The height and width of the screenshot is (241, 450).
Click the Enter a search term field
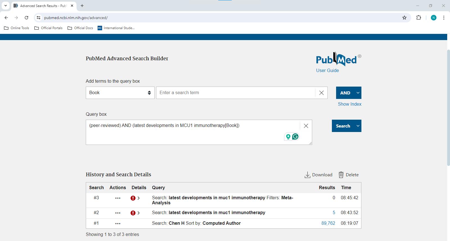236,93
